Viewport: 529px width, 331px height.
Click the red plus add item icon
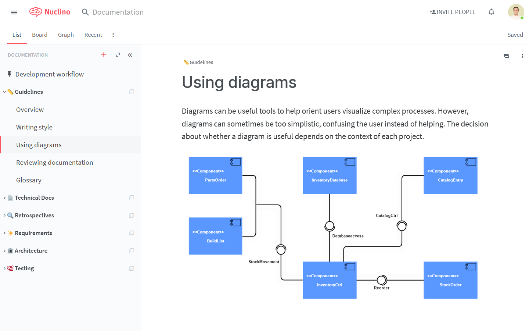104,55
